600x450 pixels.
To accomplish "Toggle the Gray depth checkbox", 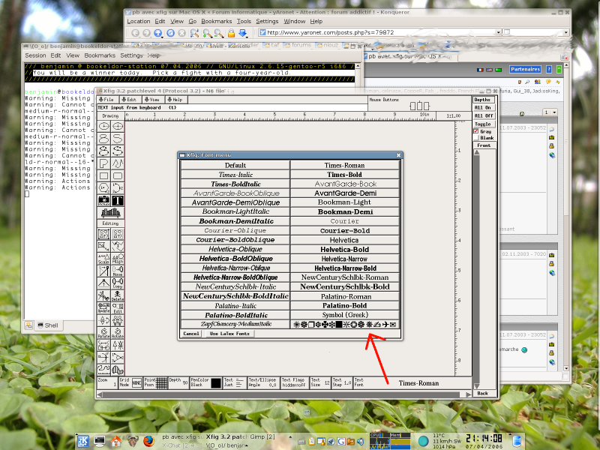I will click(476, 131).
